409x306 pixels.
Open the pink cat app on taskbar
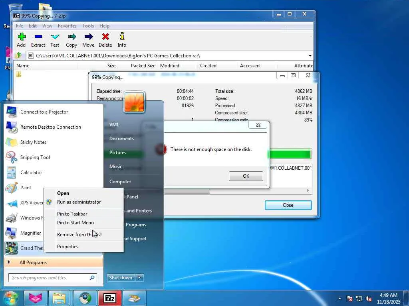[36, 298]
